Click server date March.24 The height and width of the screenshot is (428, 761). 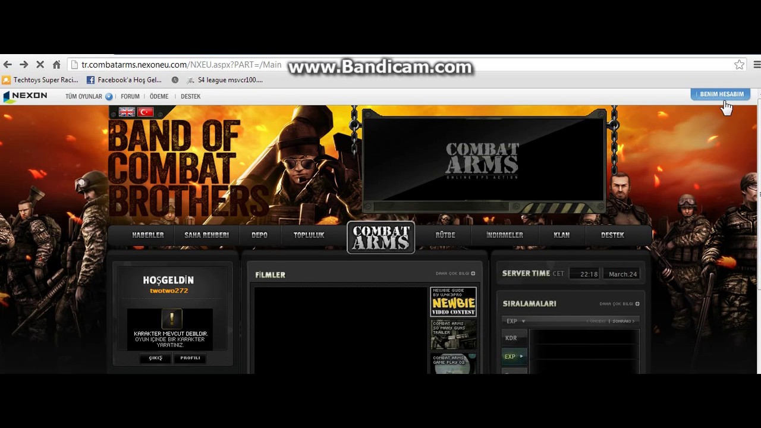pos(622,274)
